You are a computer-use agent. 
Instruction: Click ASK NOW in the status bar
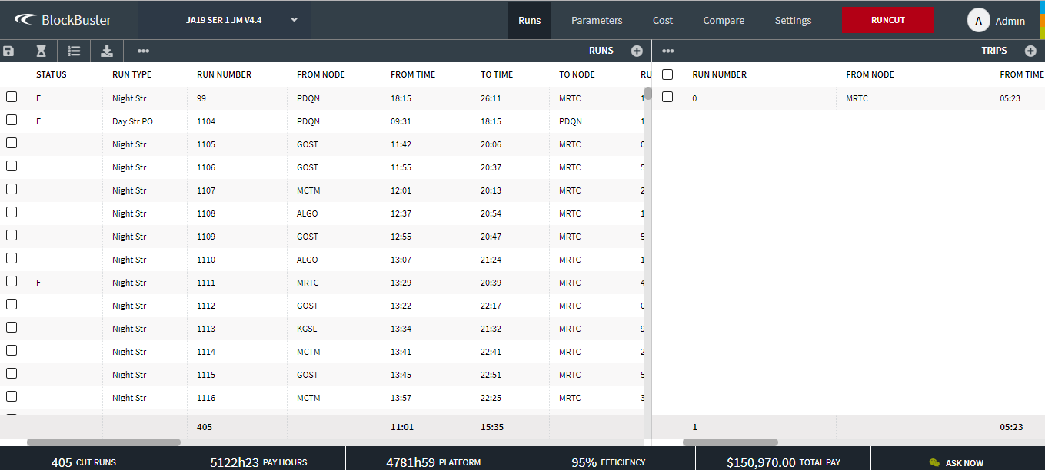pos(957,463)
